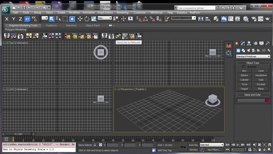Select the Geometry category icon

(238, 50)
